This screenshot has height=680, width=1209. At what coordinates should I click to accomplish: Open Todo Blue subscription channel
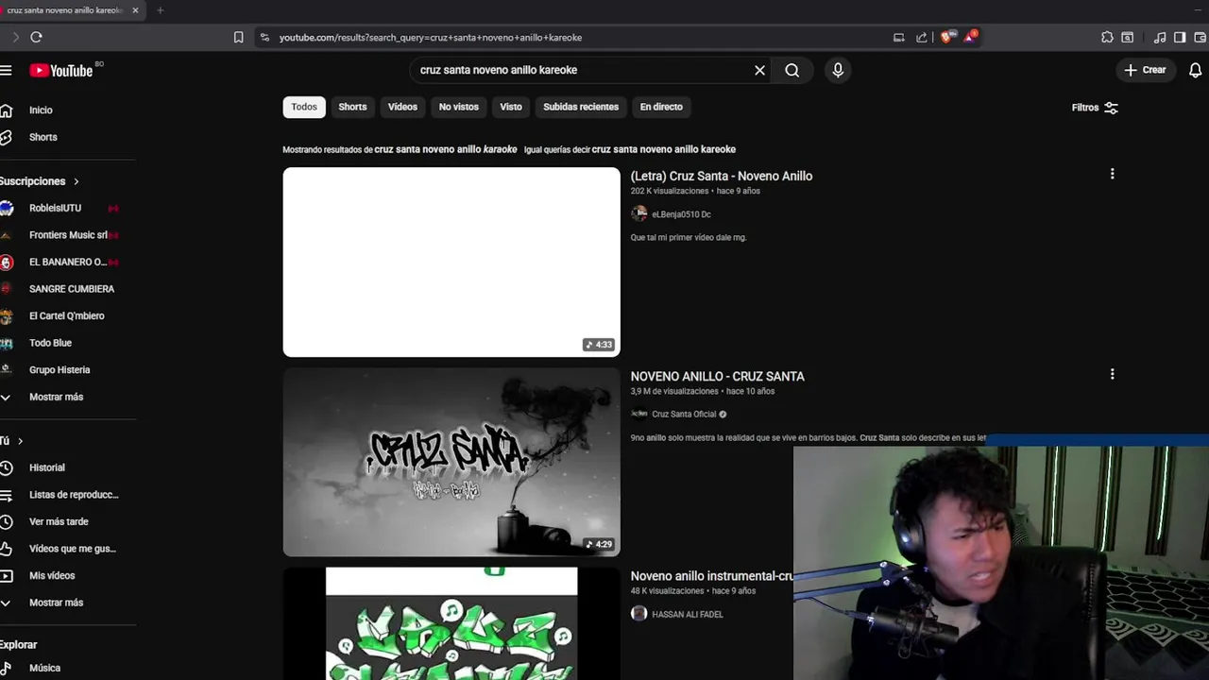coord(50,343)
